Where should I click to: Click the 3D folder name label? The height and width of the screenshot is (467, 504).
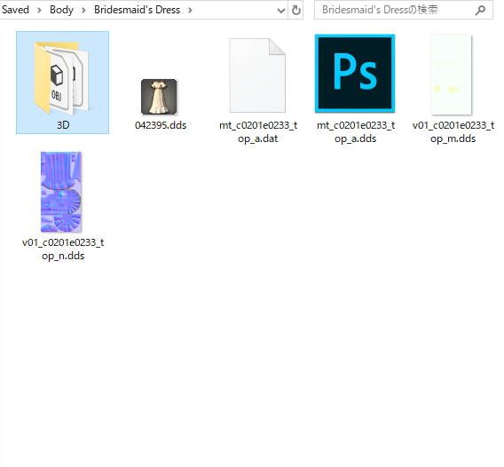(63, 125)
